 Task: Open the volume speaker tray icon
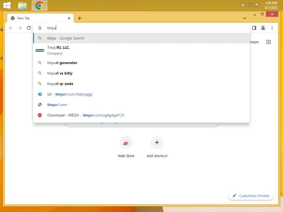tap(243, 5)
